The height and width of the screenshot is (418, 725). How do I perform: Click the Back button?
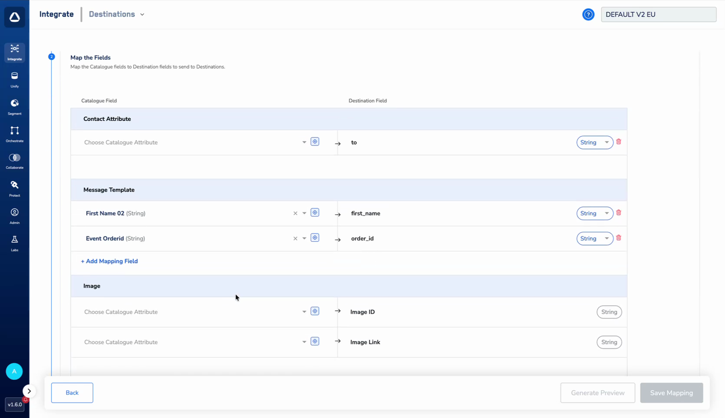pyautogui.click(x=72, y=393)
